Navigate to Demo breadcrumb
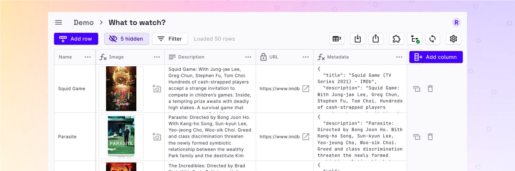Screen dimensions: 515x171 pyautogui.click(x=83, y=23)
